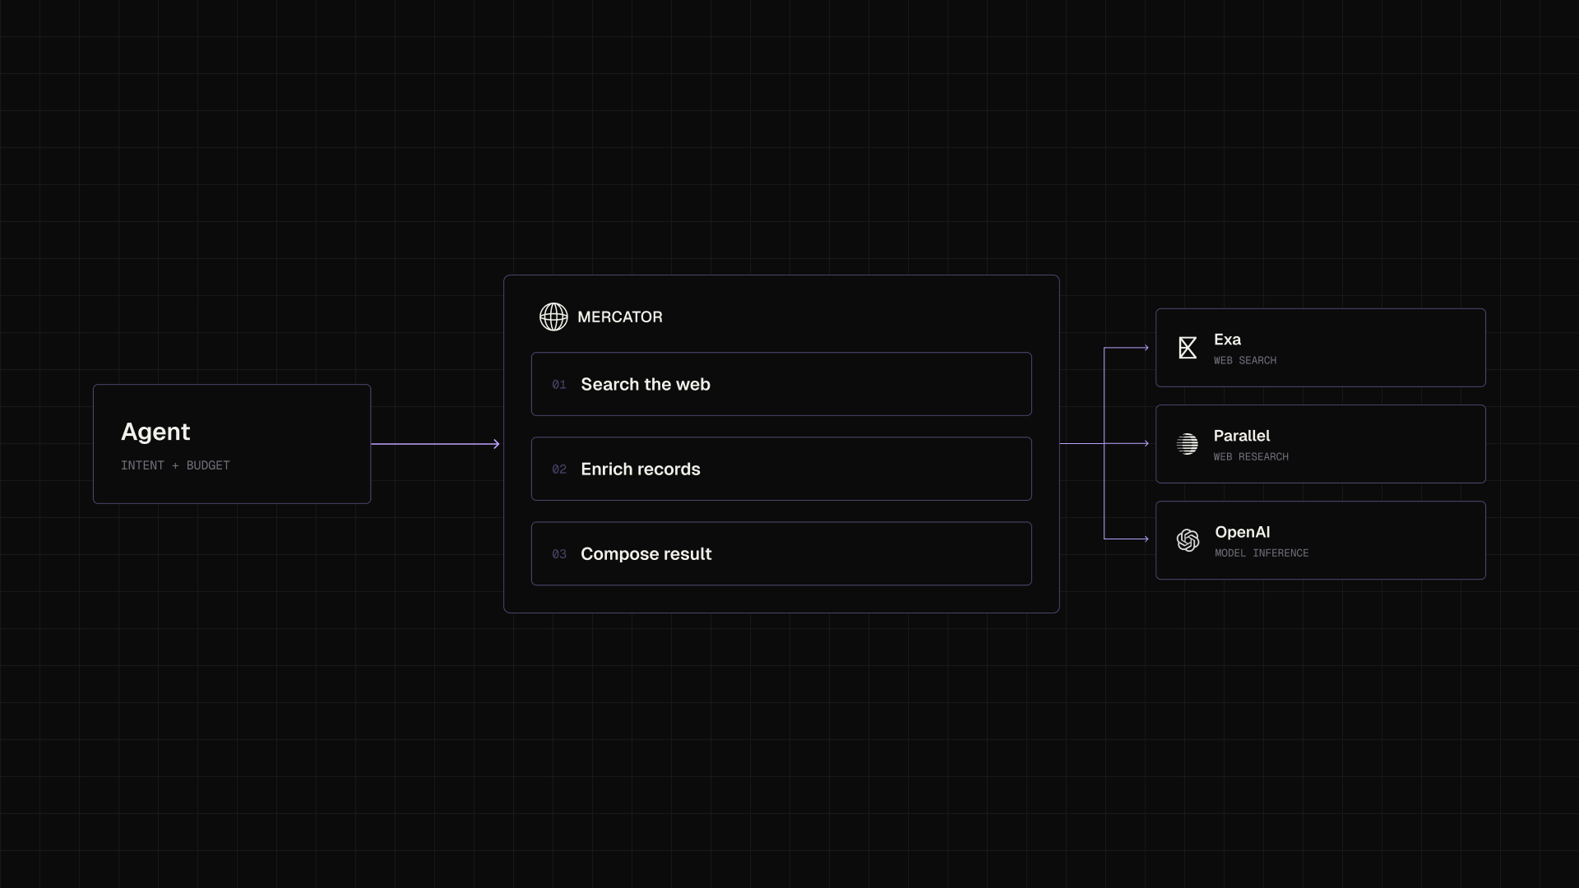
Task: Click the step number 03
Action: (559, 554)
